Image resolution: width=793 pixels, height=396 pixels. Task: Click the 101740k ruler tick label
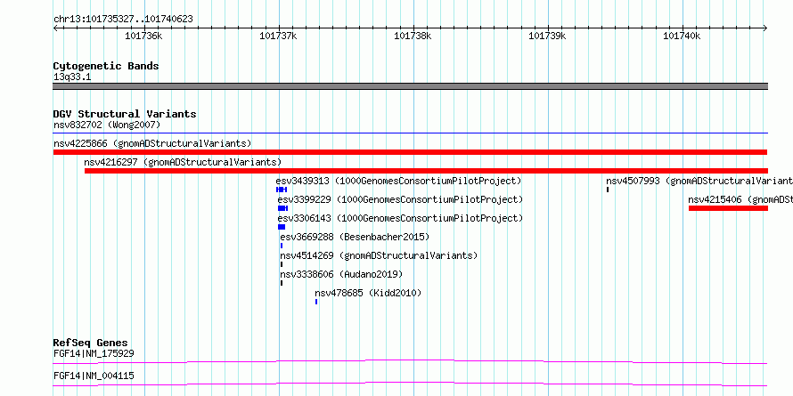coord(682,36)
